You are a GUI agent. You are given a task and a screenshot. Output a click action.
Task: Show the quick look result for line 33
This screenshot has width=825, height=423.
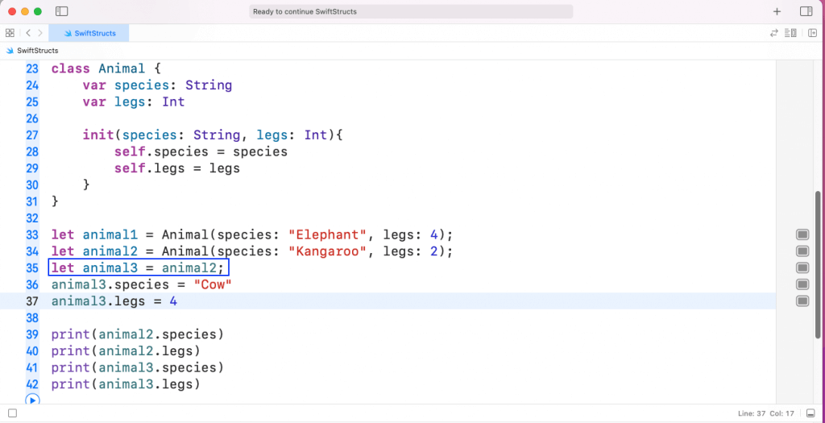point(802,234)
